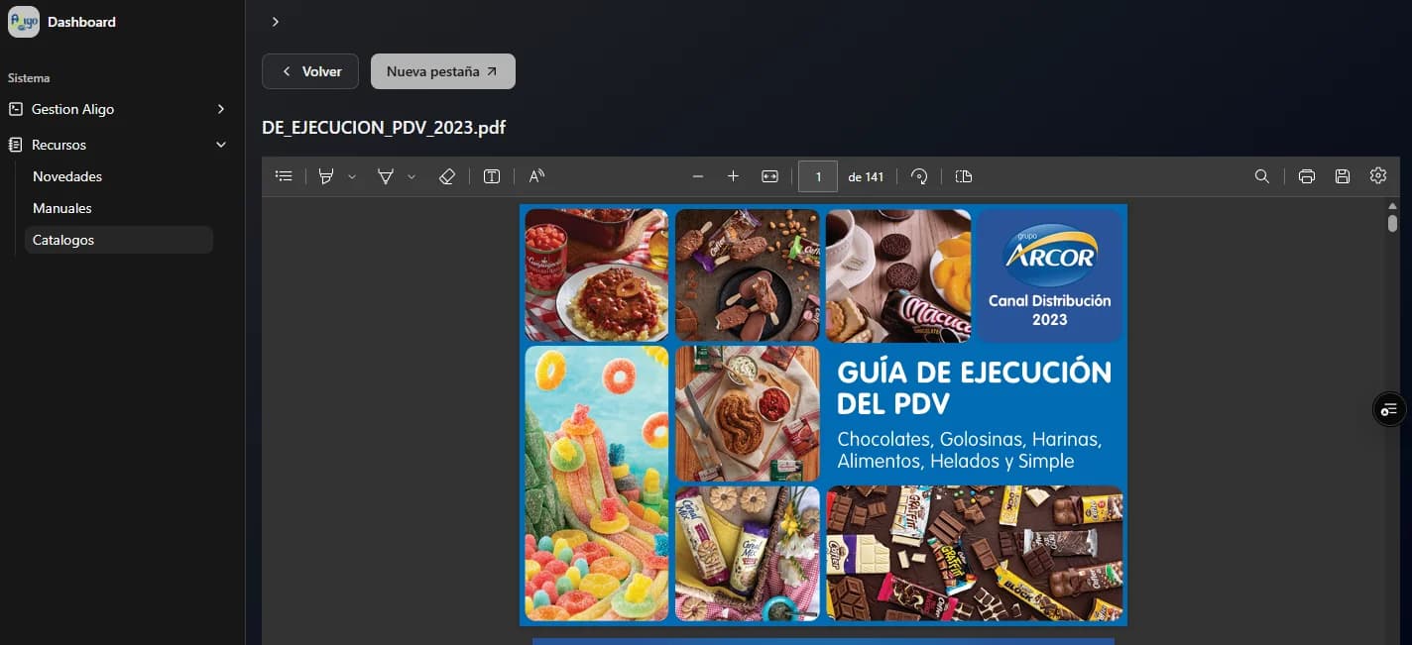Zoom out with the minus button
This screenshot has height=645, width=1412.
pyautogui.click(x=697, y=176)
